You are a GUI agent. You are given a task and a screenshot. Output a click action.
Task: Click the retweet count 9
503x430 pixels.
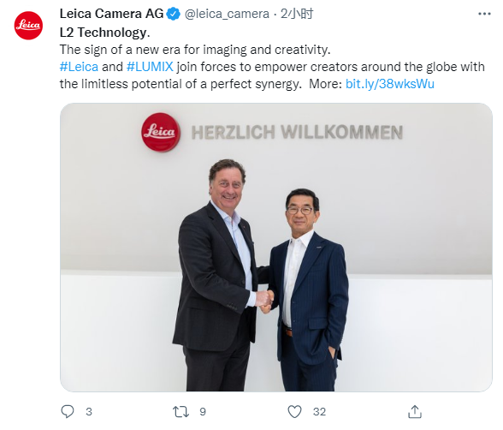click(203, 412)
